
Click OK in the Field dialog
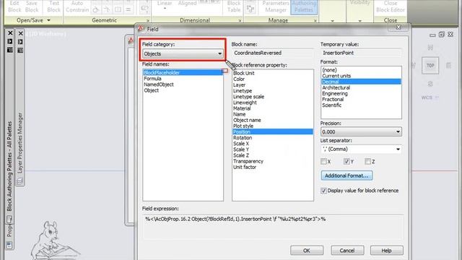click(x=307, y=251)
